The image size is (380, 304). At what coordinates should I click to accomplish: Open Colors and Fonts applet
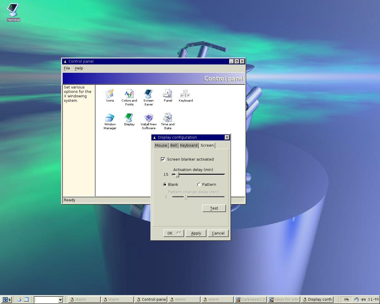(129, 97)
